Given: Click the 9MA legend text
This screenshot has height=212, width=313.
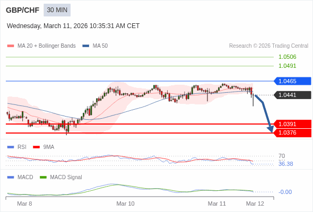Looking at the screenshot, I should tap(49, 147).
